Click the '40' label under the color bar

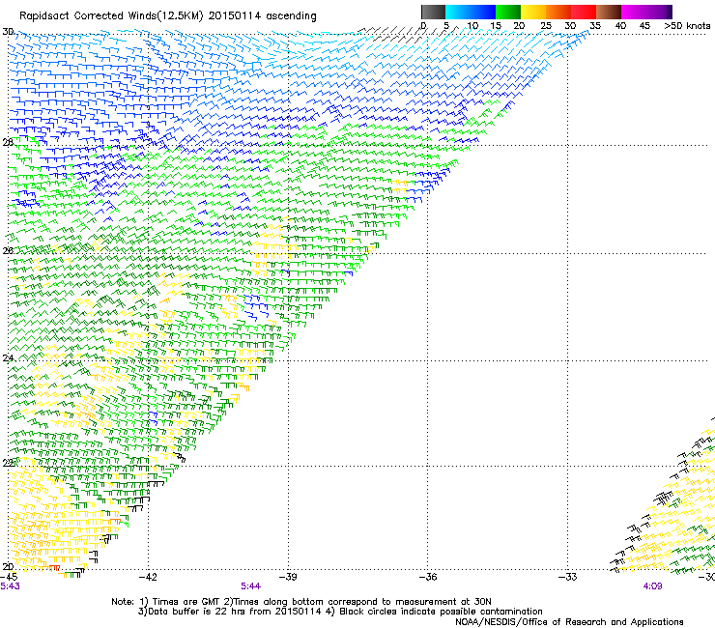point(620,26)
